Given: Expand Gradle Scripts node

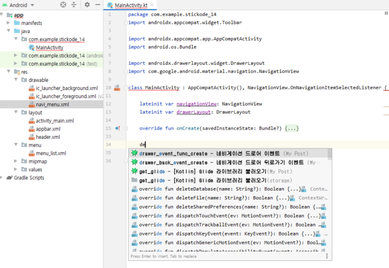Looking at the screenshot, I should click(2, 177).
